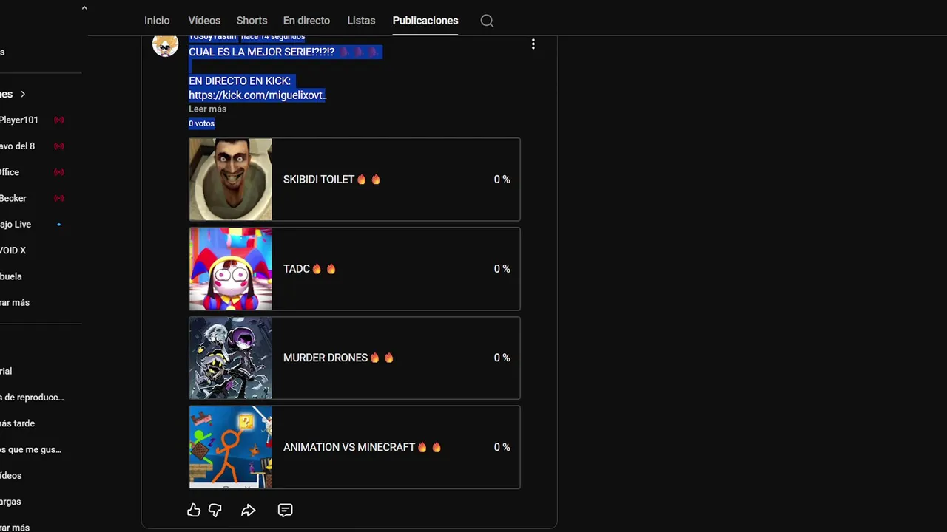This screenshot has width=947, height=532.
Task: Click the ANIMATION VS MINECRAFT 0 % value
Action: coord(502,447)
